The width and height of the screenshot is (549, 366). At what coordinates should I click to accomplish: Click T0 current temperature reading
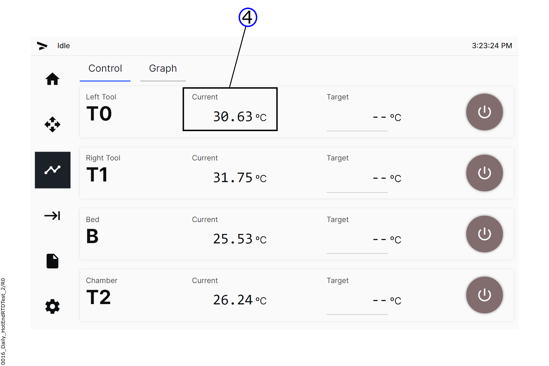pos(233,117)
